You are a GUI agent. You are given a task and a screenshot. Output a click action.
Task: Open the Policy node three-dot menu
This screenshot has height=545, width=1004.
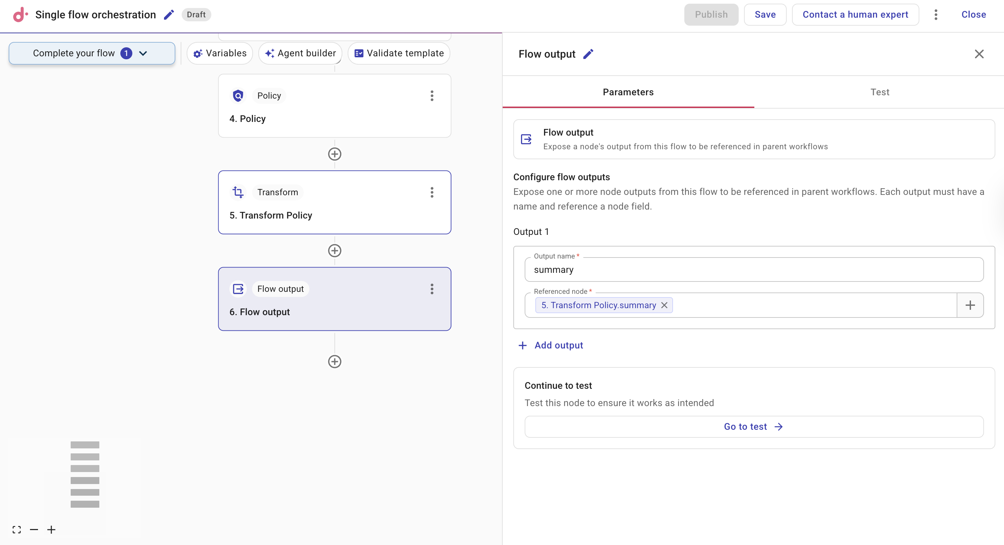tap(431, 96)
